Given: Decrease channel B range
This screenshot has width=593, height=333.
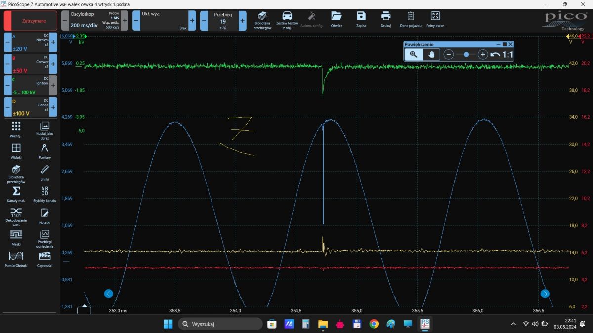Looking at the screenshot, I should coord(7,64).
